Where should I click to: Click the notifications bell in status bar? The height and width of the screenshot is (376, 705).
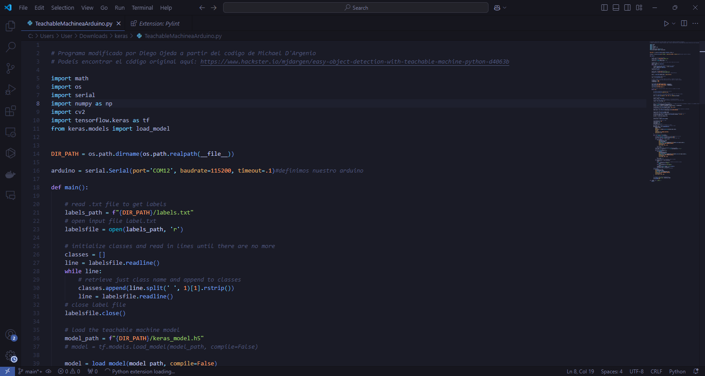pos(696,371)
